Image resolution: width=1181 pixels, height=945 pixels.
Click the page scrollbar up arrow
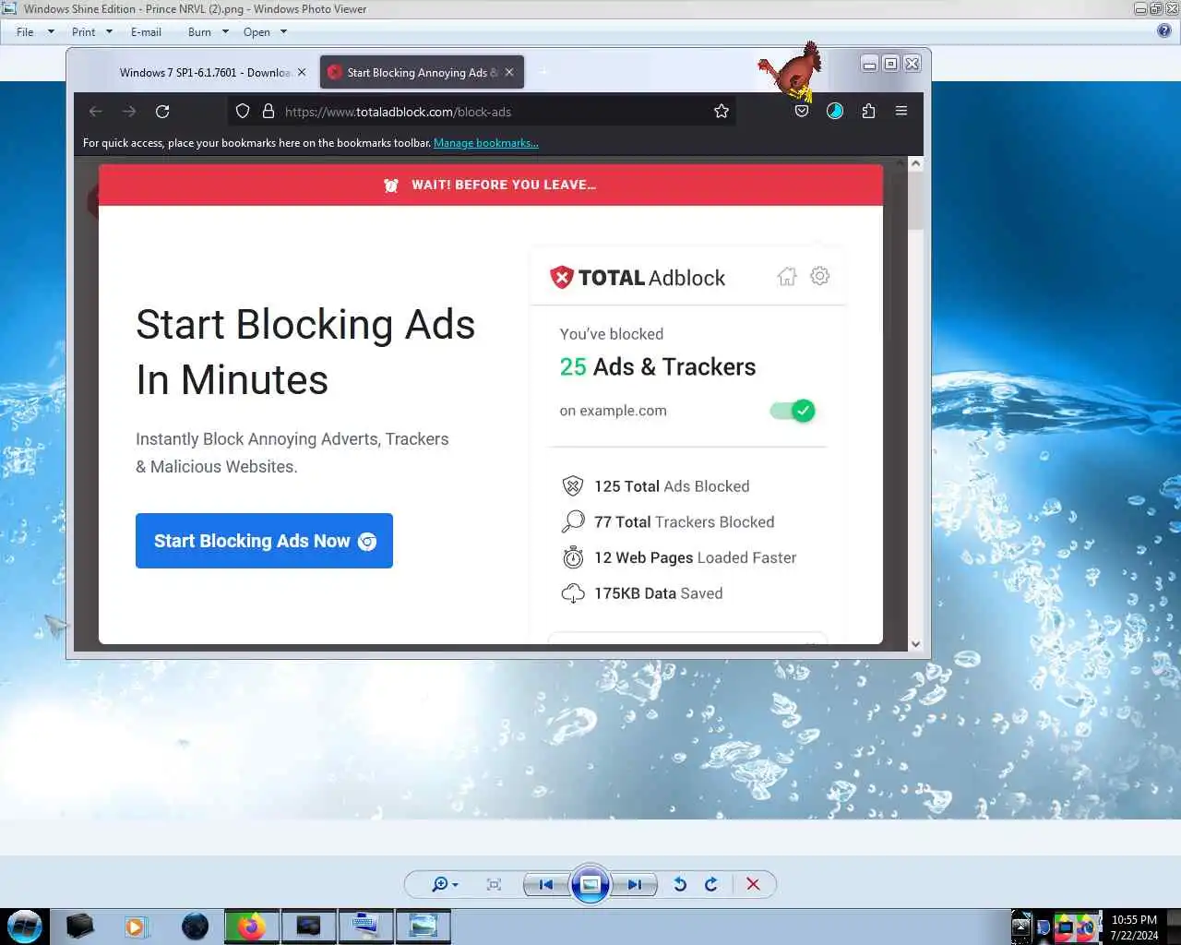coord(915,163)
